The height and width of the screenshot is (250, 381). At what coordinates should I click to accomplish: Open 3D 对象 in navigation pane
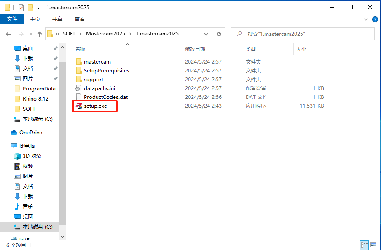[x=28, y=156]
